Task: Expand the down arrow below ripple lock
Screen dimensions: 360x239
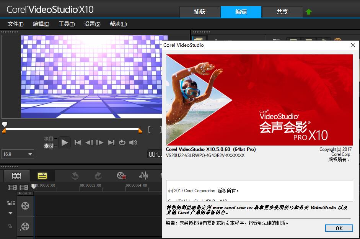Action: coord(10,213)
